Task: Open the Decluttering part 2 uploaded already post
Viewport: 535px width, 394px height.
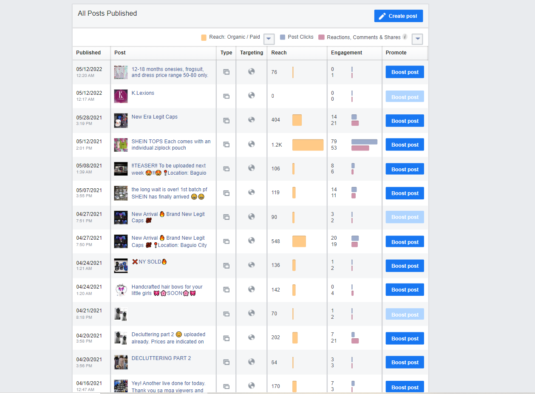Action: tap(169, 338)
